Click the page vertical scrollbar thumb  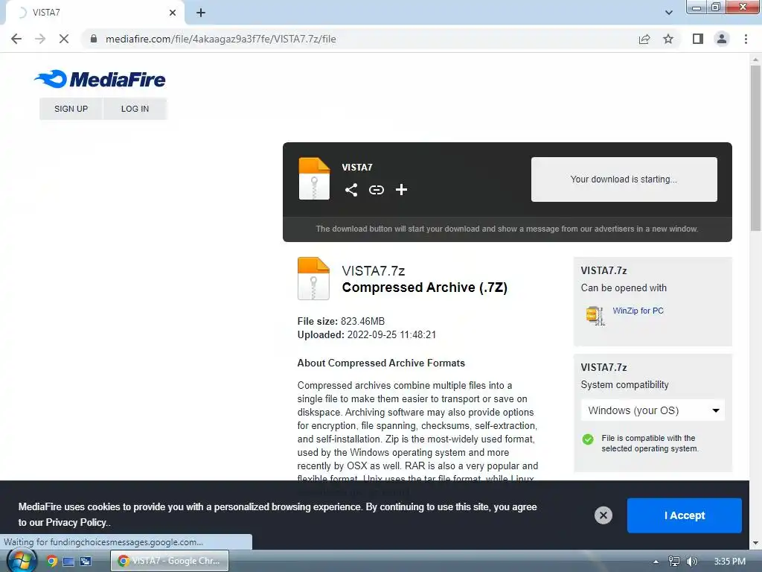click(x=755, y=147)
